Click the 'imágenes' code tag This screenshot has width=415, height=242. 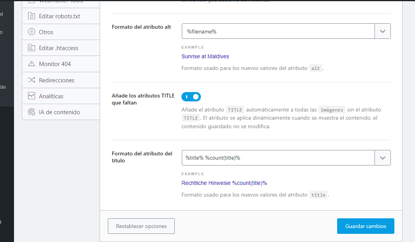332,110
